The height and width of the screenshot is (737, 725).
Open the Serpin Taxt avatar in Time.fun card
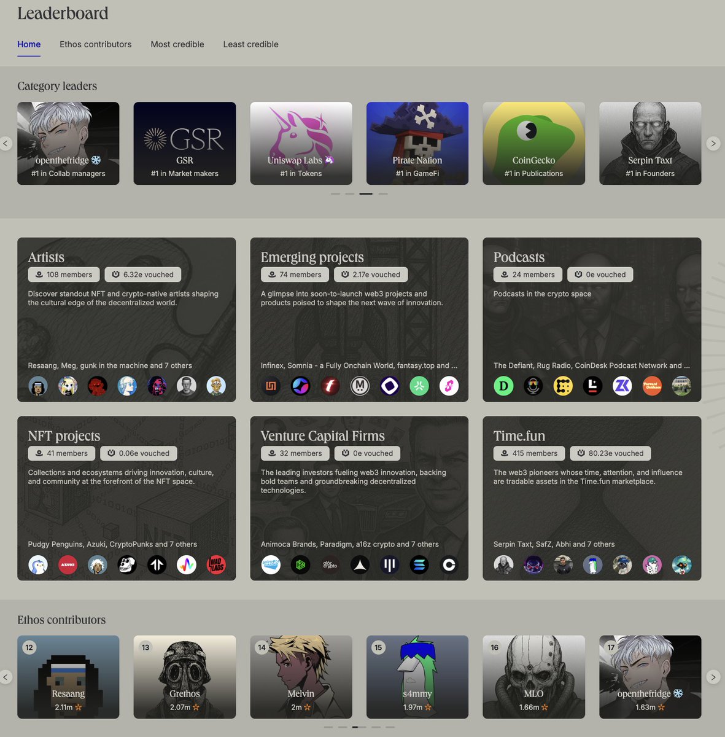(503, 564)
